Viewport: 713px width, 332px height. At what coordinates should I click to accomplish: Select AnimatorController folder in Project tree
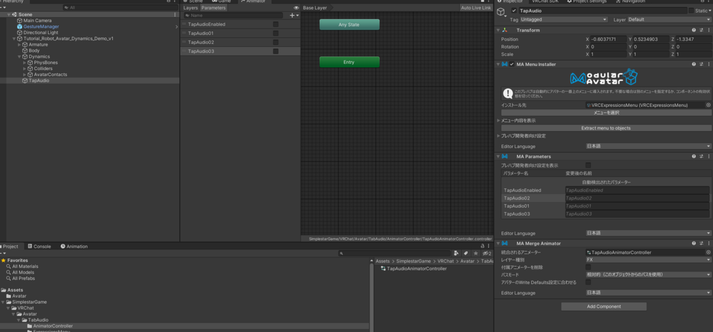tap(53, 326)
